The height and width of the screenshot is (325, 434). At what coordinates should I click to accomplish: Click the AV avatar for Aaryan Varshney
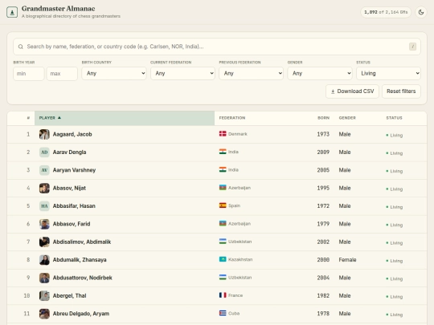[x=44, y=170]
